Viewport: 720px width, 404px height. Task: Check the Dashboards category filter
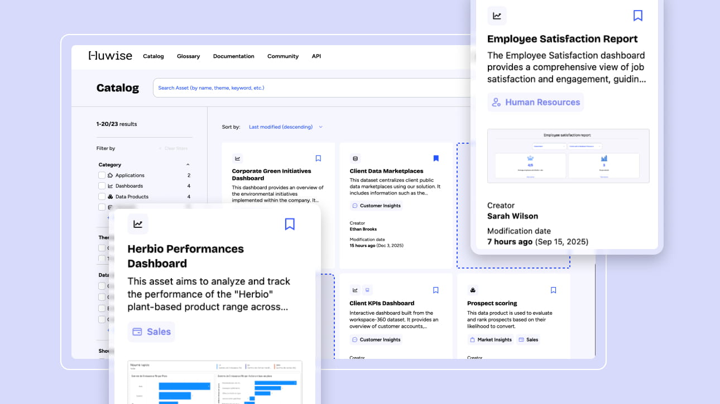pyautogui.click(x=102, y=186)
